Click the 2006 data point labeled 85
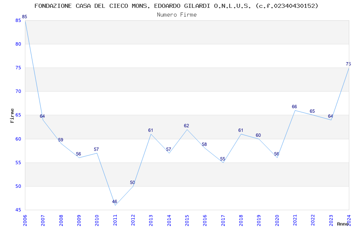The width and height of the screenshot is (353, 228). click(x=25, y=20)
